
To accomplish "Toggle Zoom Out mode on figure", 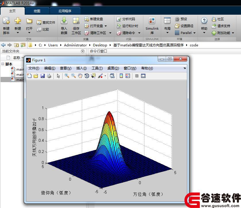I will coord(74,76).
